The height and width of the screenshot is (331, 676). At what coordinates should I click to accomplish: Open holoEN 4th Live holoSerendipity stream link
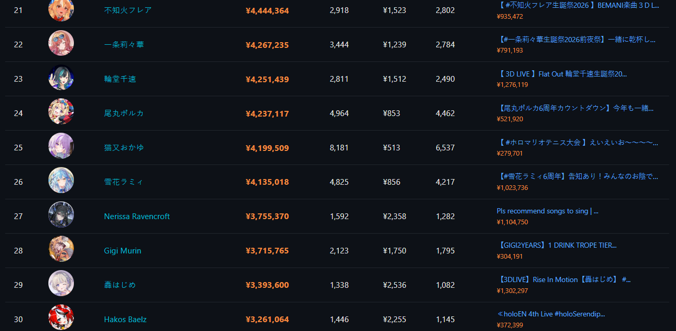point(551,314)
